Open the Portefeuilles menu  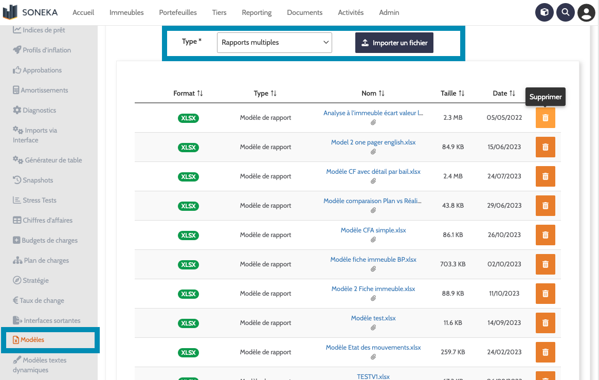coord(178,12)
